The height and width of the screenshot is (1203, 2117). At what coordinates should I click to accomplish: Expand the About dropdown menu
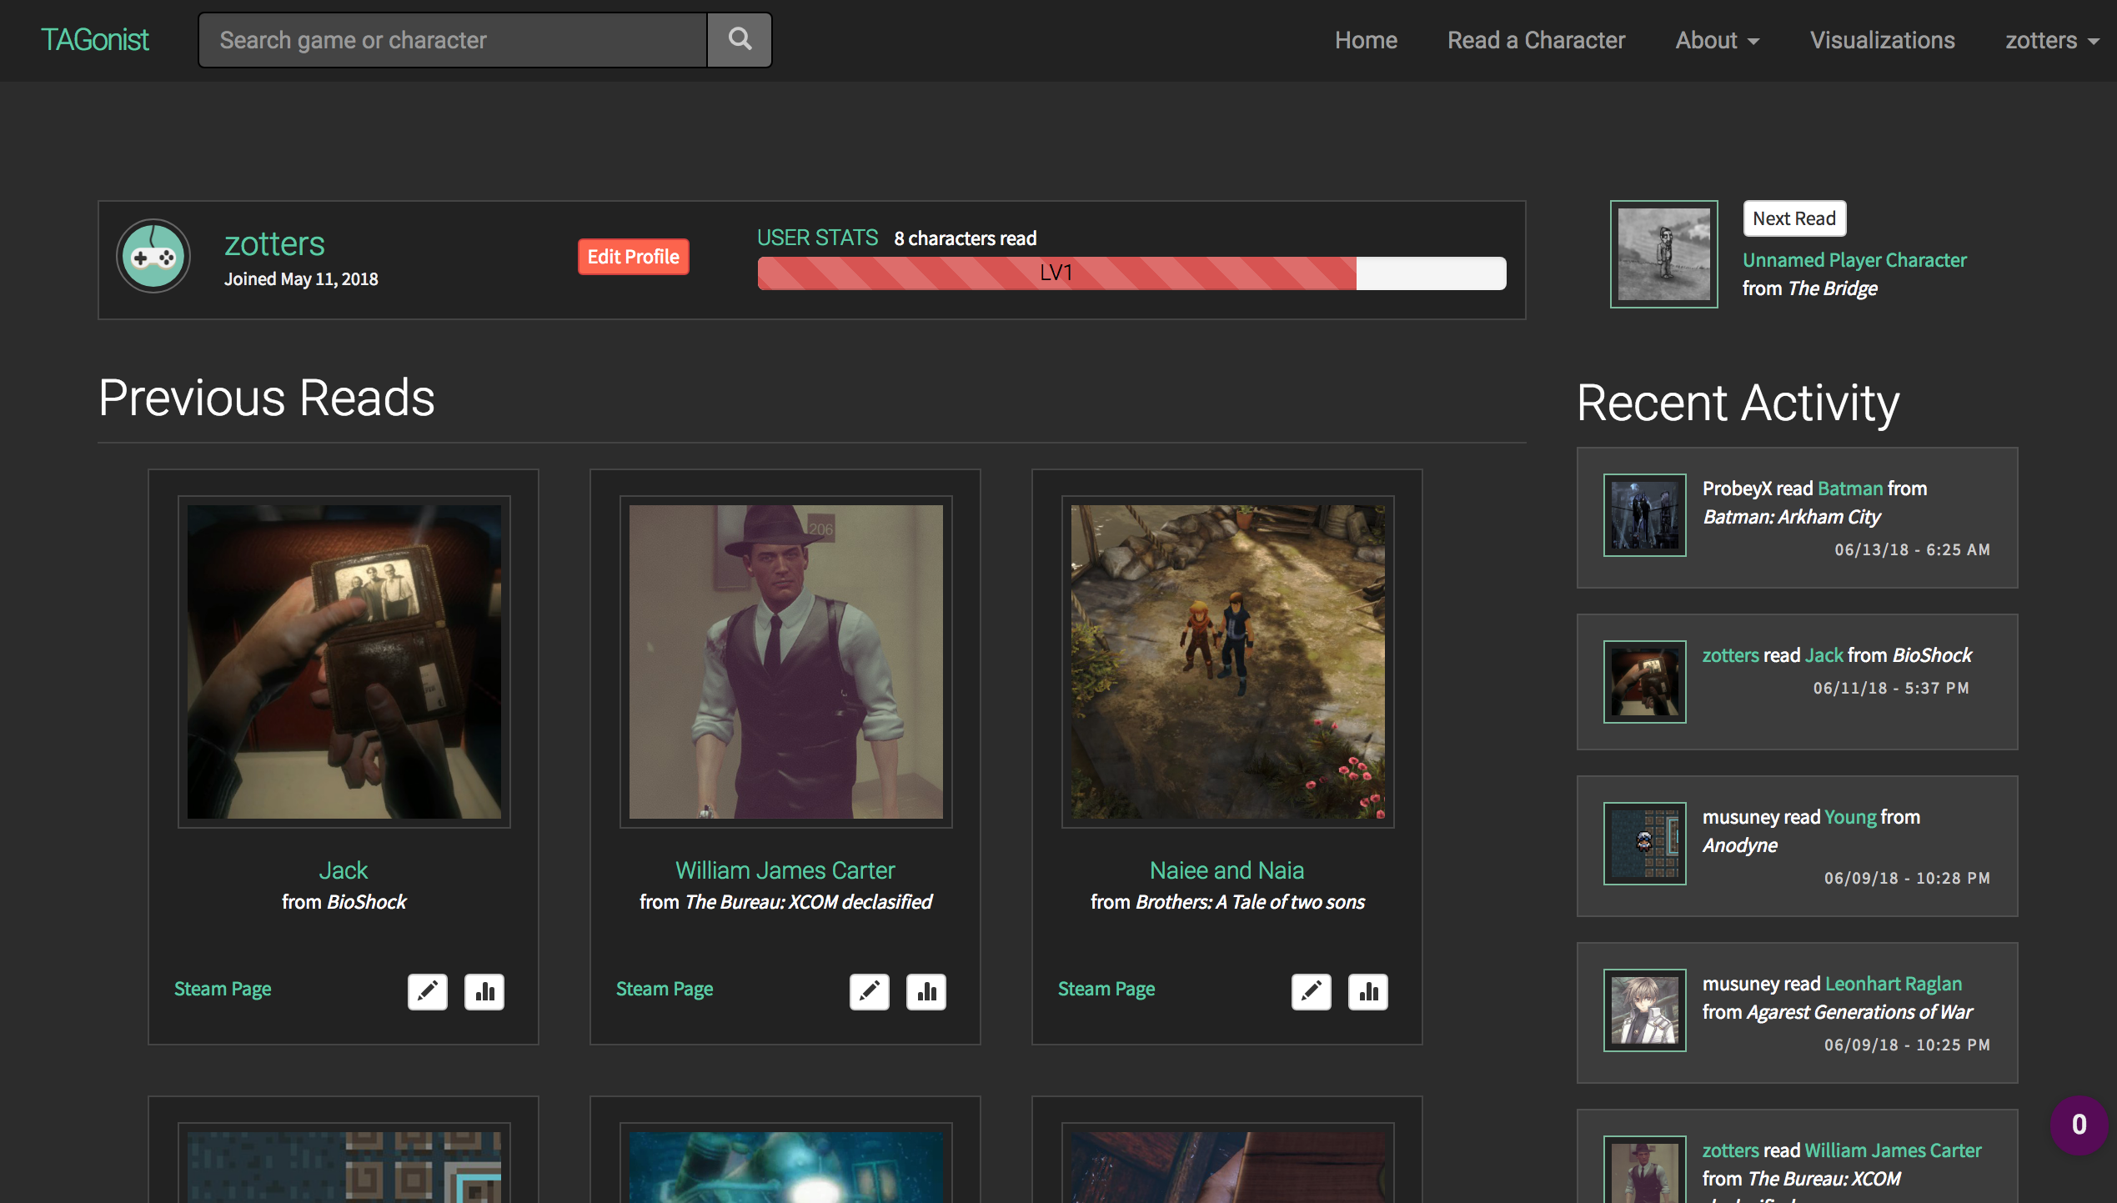coord(1718,40)
